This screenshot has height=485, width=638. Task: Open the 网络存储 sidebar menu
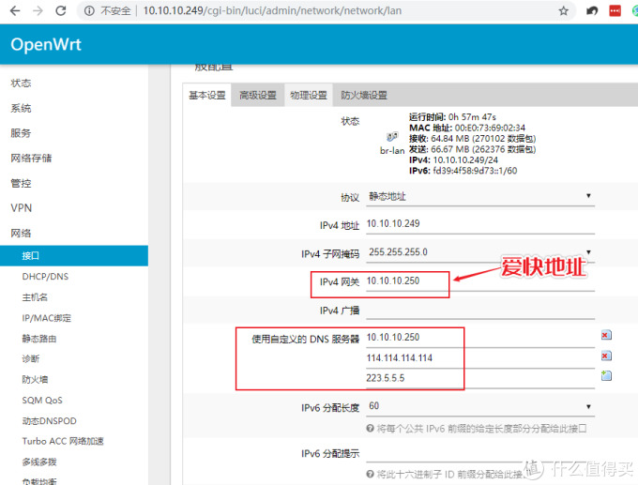point(31,159)
